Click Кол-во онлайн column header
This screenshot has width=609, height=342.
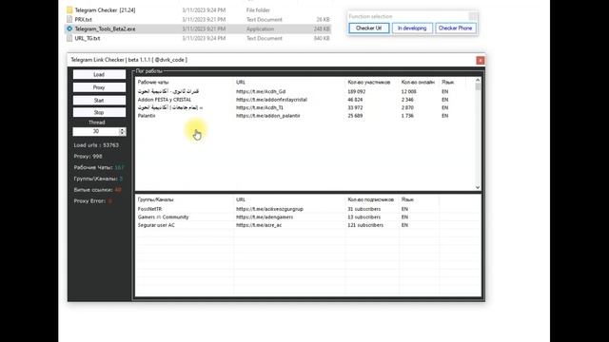[418, 83]
